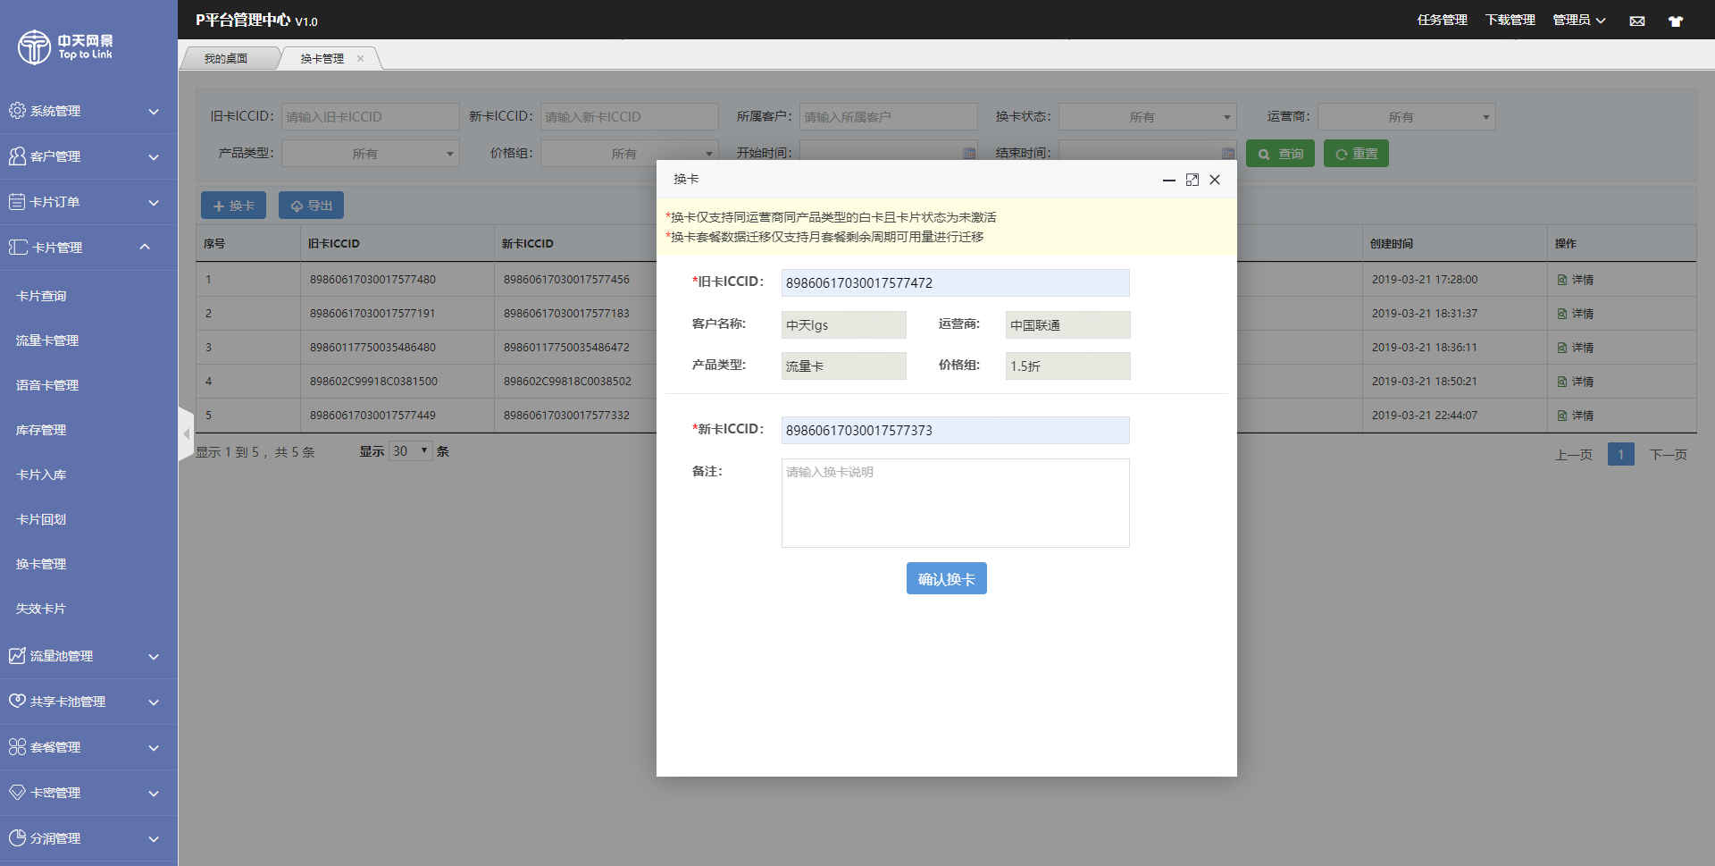The height and width of the screenshot is (866, 1715).
Task: Open 卡片查询 in the sidebar
Action: click(41, 296)
